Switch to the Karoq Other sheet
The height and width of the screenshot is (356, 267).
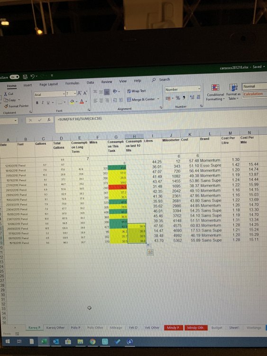(x=55, y=328)
